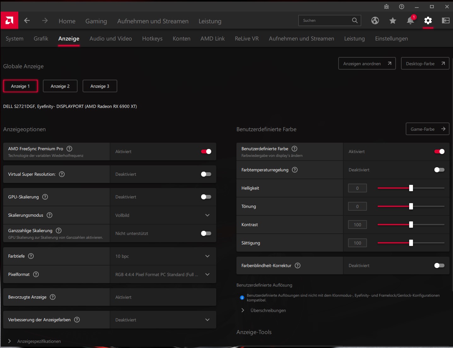This screenshot has height=348, width=453.
Task: Select the Anzeige 2 button
Action: click(60, 86)
